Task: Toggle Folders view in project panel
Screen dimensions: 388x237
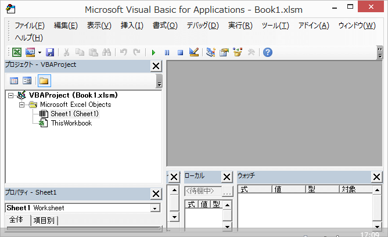Action: coord(44,81)
